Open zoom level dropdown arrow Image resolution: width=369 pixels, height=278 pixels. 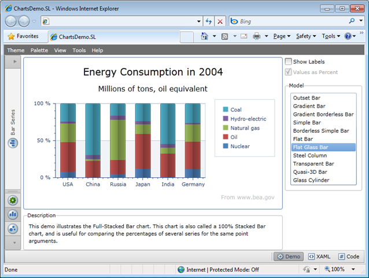coord(353,269)
